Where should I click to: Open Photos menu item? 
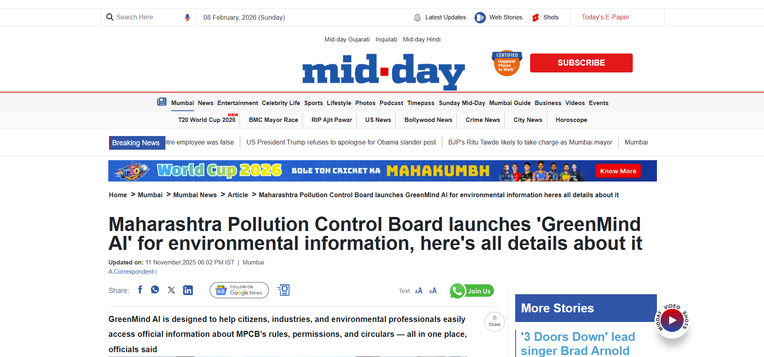(x=365, y=103)
